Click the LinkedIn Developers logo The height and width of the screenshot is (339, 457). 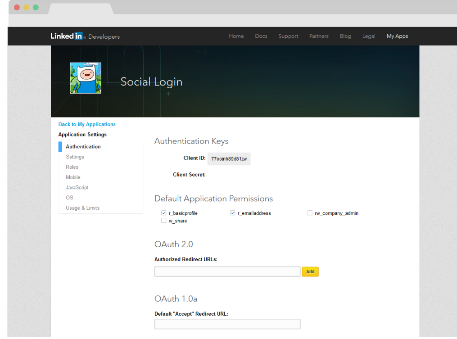[85, 36]
